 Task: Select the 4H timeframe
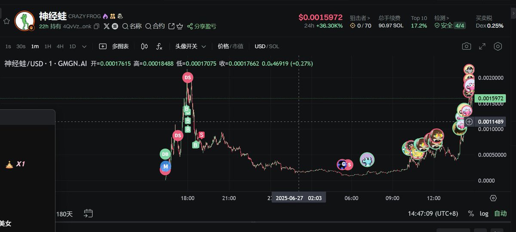(x=60, y=46)
